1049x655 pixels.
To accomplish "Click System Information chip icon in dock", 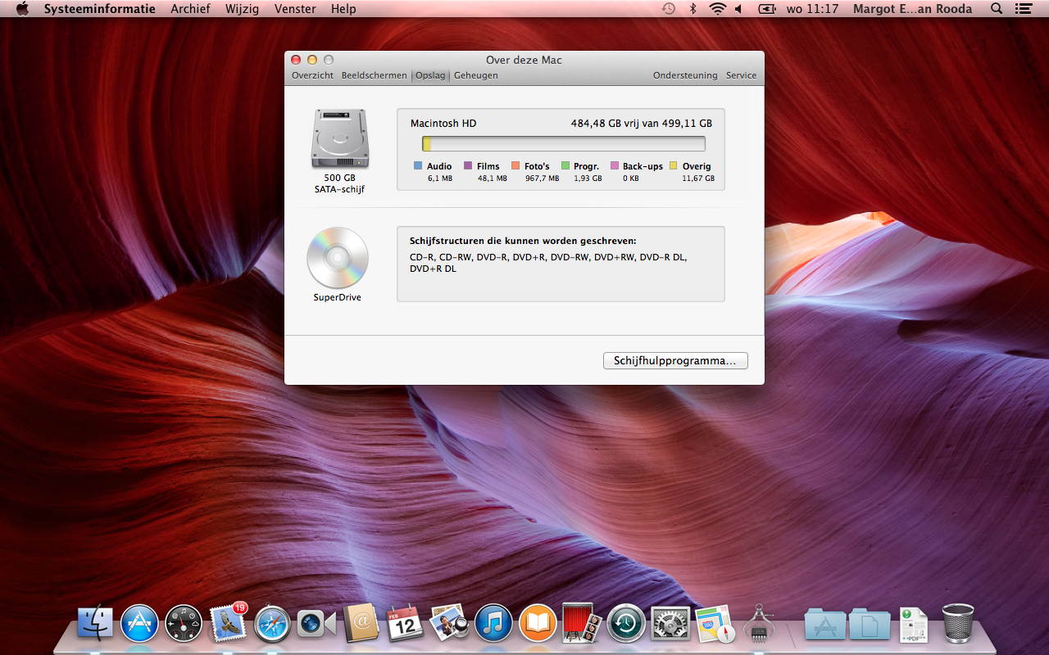I will click(x=759, y=624).
